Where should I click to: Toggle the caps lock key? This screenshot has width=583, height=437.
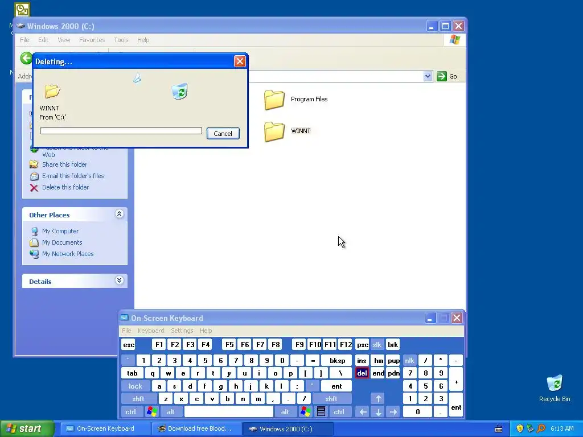[136, 386]
